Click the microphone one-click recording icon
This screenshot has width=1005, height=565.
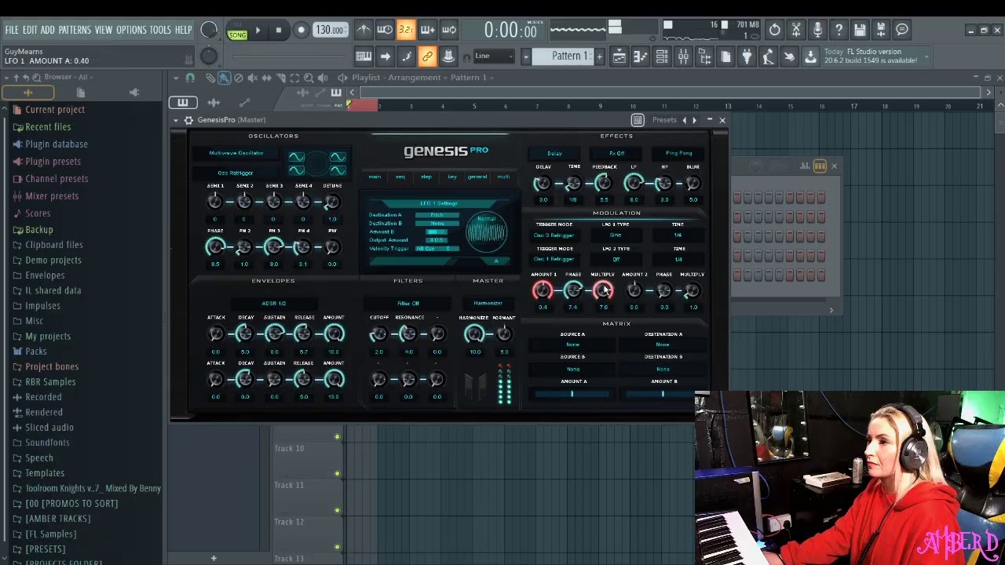(x=817, y=30)
